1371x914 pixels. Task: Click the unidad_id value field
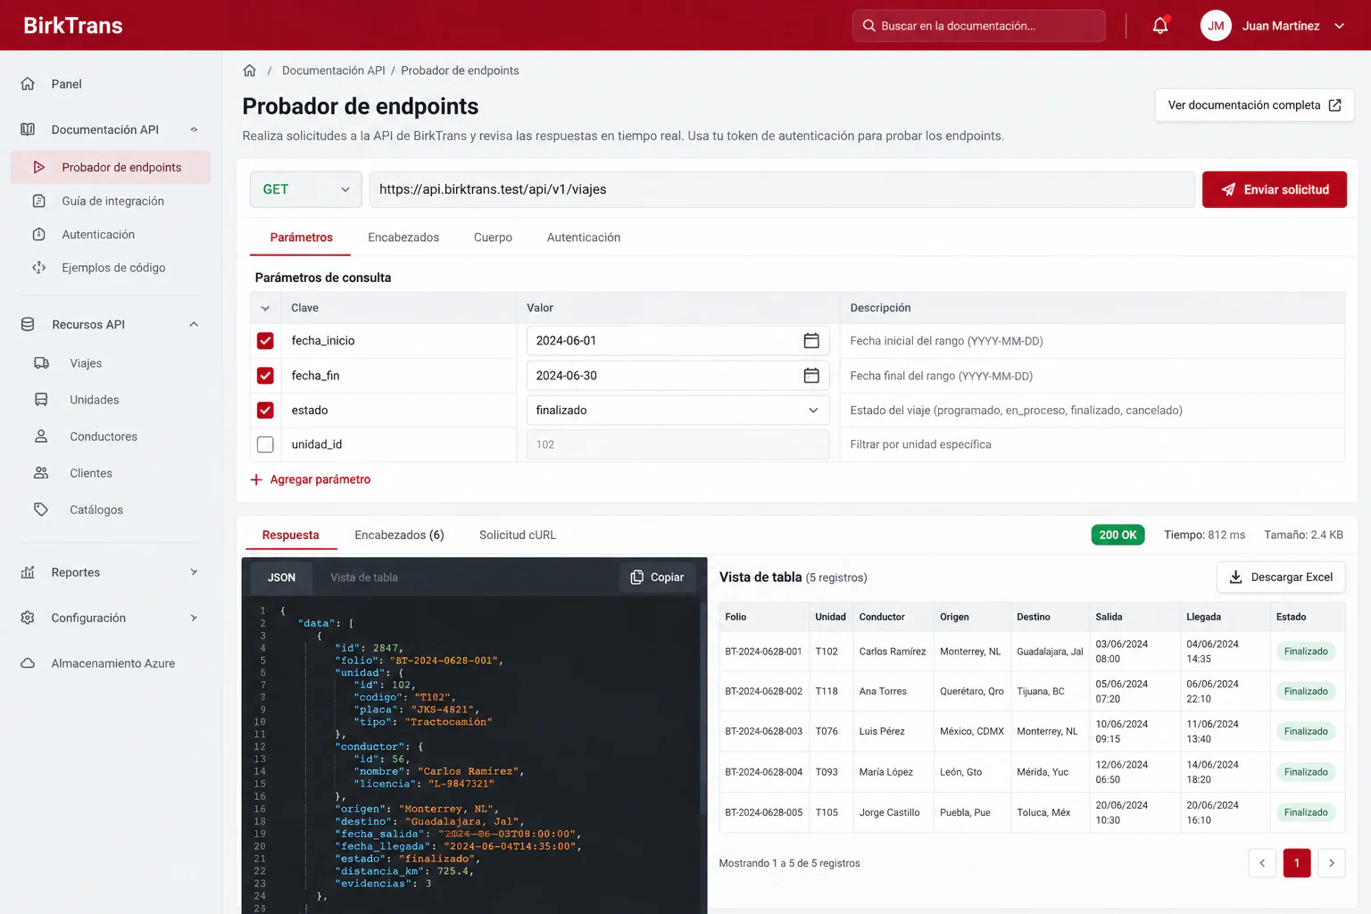(x=677, y=445)
